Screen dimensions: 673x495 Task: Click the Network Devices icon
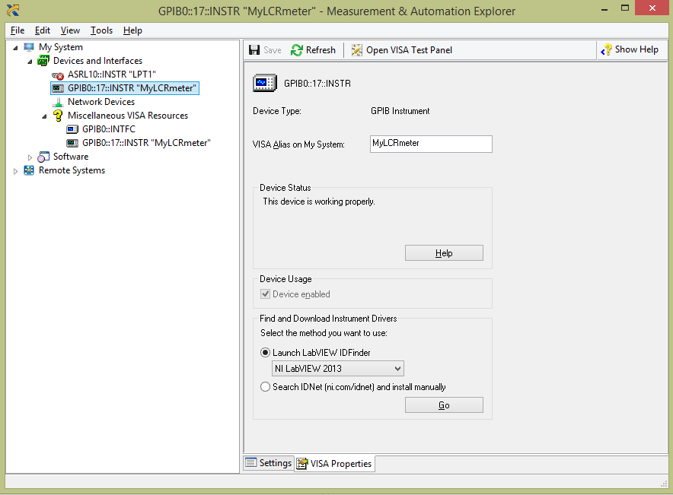point(58,102)
